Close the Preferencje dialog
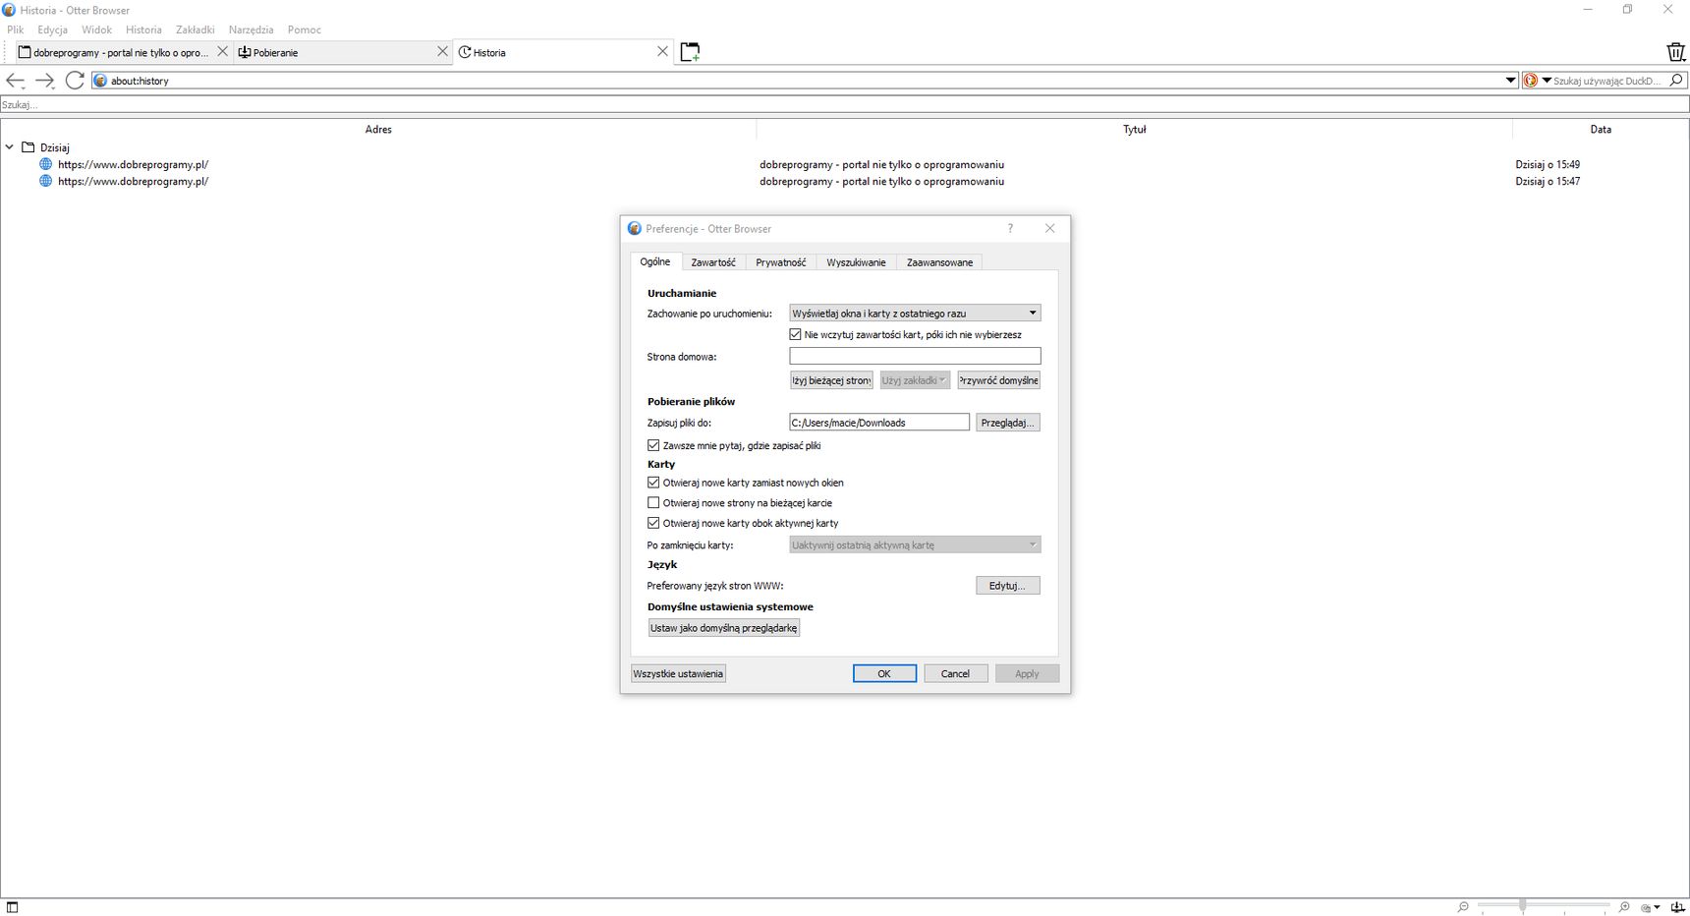Image resolution: width=1690 pixels, height=916 pixels. click(x=1049, y=228)
